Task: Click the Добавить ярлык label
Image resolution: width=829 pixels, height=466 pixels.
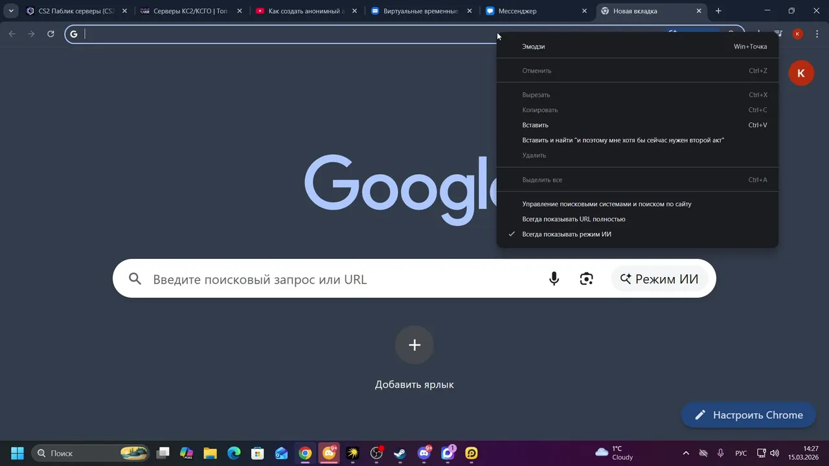Action: coord(414,384)
